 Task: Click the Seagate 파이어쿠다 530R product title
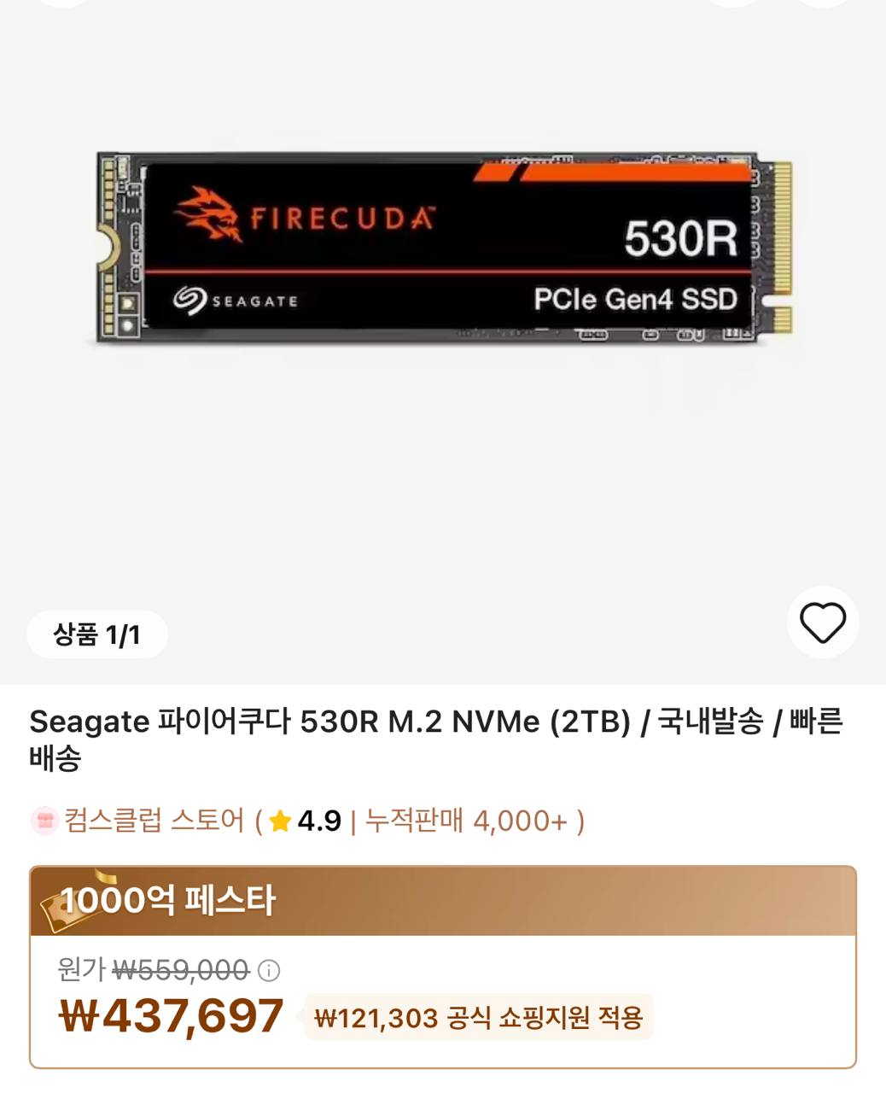point(436,739)
